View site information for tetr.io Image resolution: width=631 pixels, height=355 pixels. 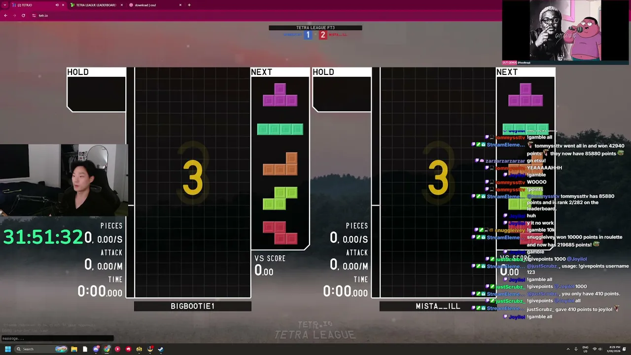coord(34,15)
